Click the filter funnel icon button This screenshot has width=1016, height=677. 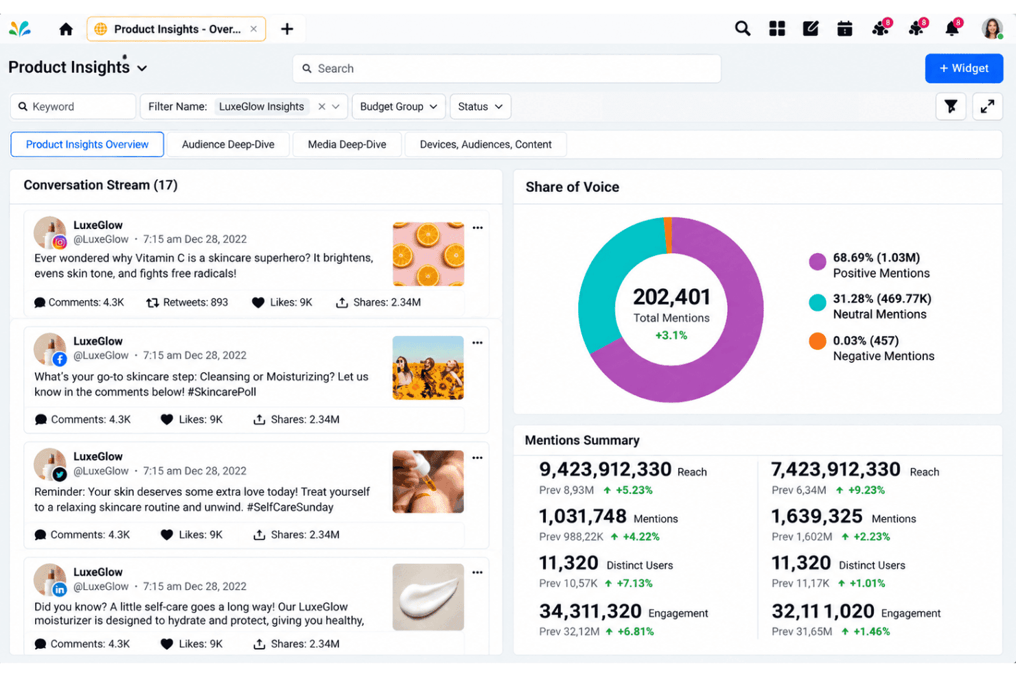coord(951,106)
